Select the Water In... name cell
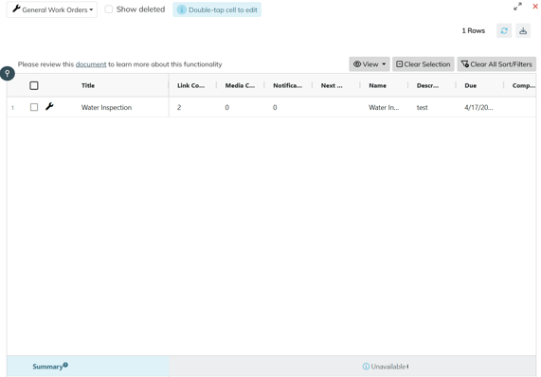 click(384, 108)
